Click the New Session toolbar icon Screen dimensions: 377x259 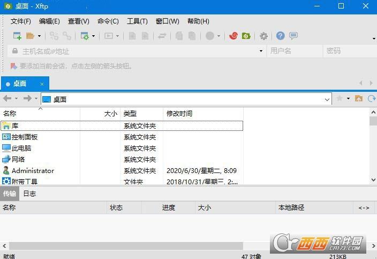(x=17, y=36)
